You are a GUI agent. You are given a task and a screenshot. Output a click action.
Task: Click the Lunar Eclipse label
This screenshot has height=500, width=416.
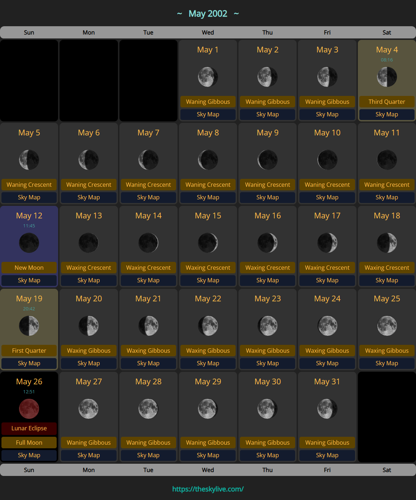point(29,428)
